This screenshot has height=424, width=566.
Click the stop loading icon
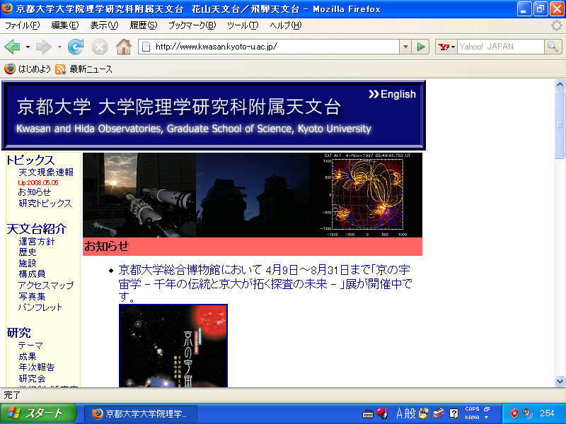point(100,47)
